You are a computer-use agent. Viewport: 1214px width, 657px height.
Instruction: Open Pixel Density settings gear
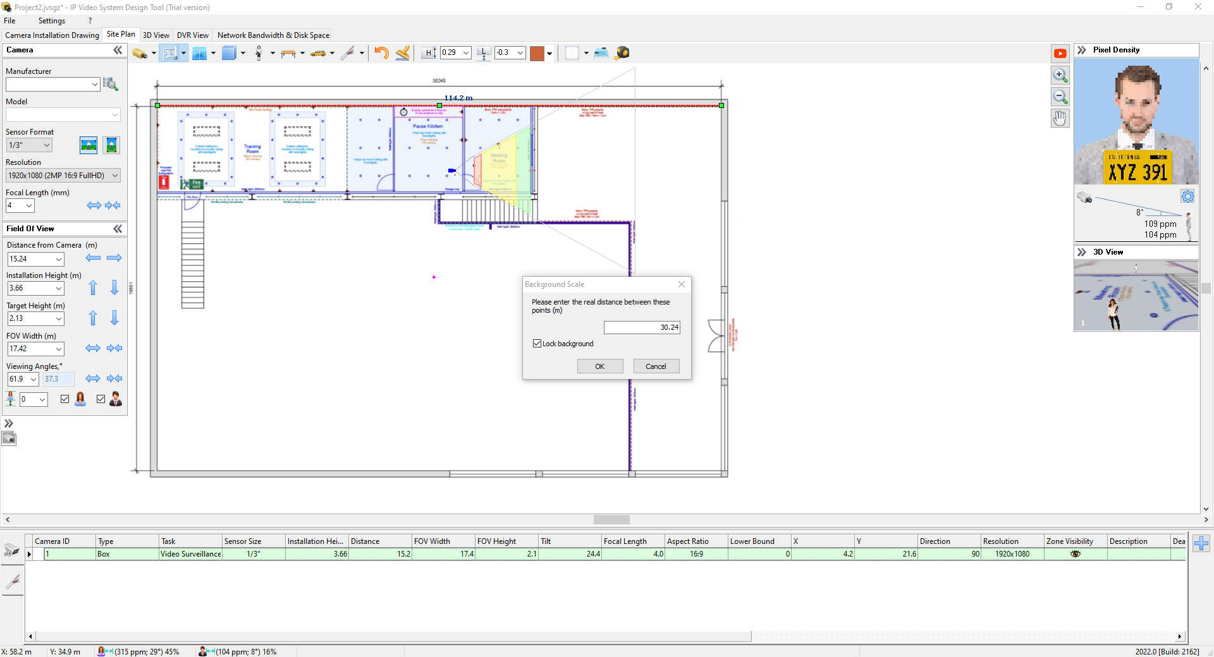[1187, 196]
